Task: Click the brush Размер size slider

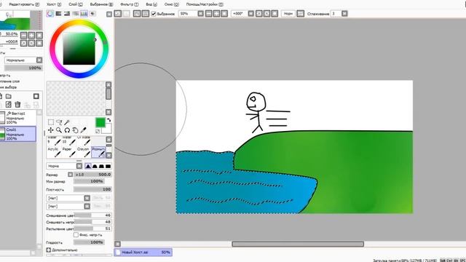Action: point(92,175)
